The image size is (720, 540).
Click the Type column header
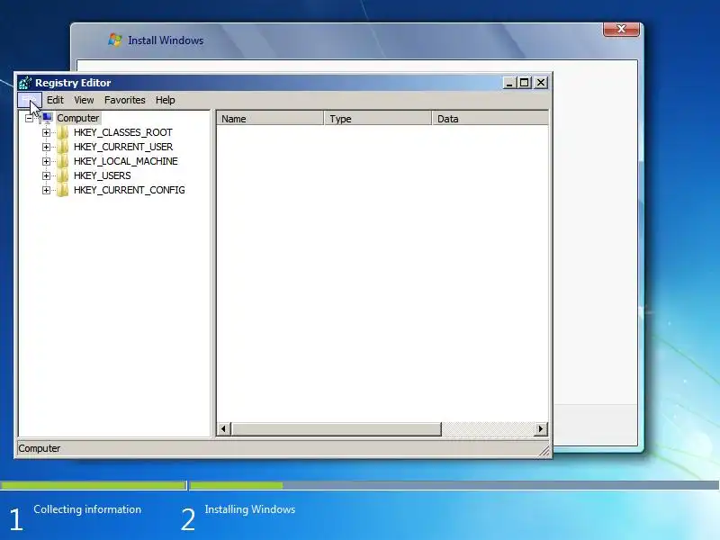(x=377, y=119)
